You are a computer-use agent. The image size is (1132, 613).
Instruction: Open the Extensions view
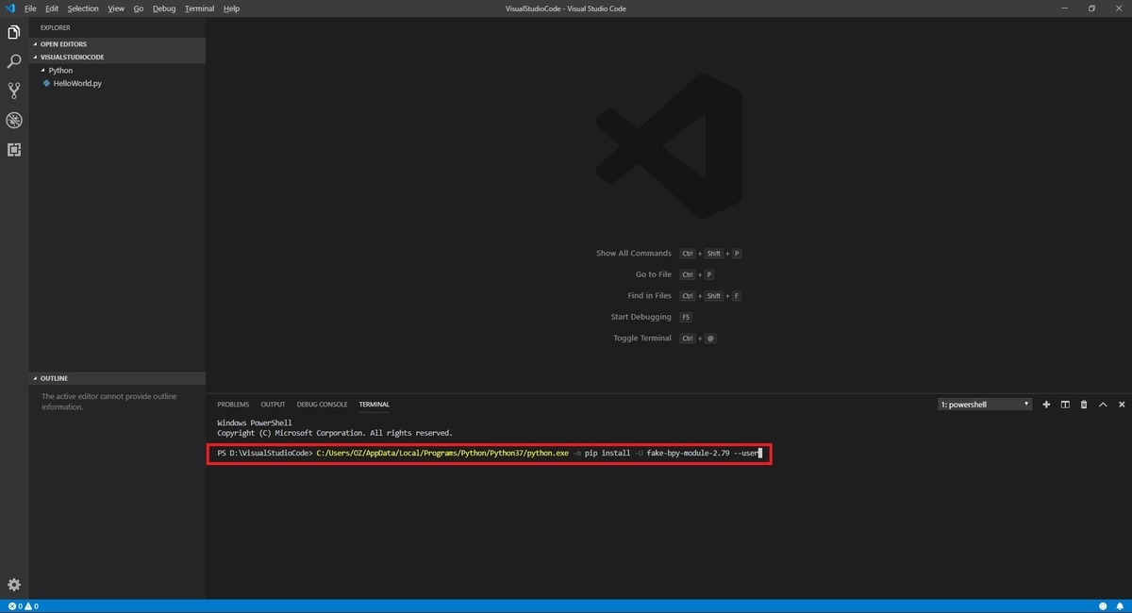[14, 149]
